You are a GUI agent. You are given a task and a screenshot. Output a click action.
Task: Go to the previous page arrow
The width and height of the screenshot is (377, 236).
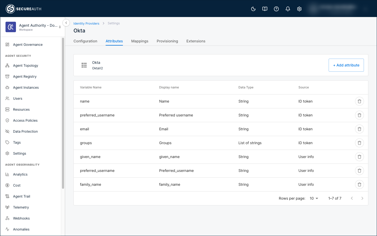352,198
